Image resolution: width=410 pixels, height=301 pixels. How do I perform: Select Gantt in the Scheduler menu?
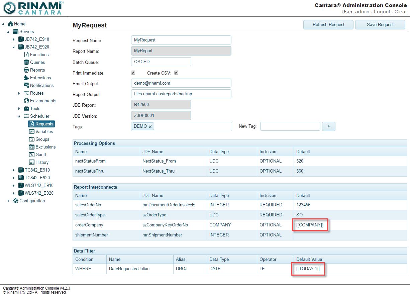click(x=40, y=155)
